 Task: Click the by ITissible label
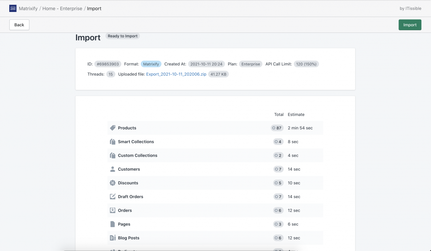tap(410, 8)
